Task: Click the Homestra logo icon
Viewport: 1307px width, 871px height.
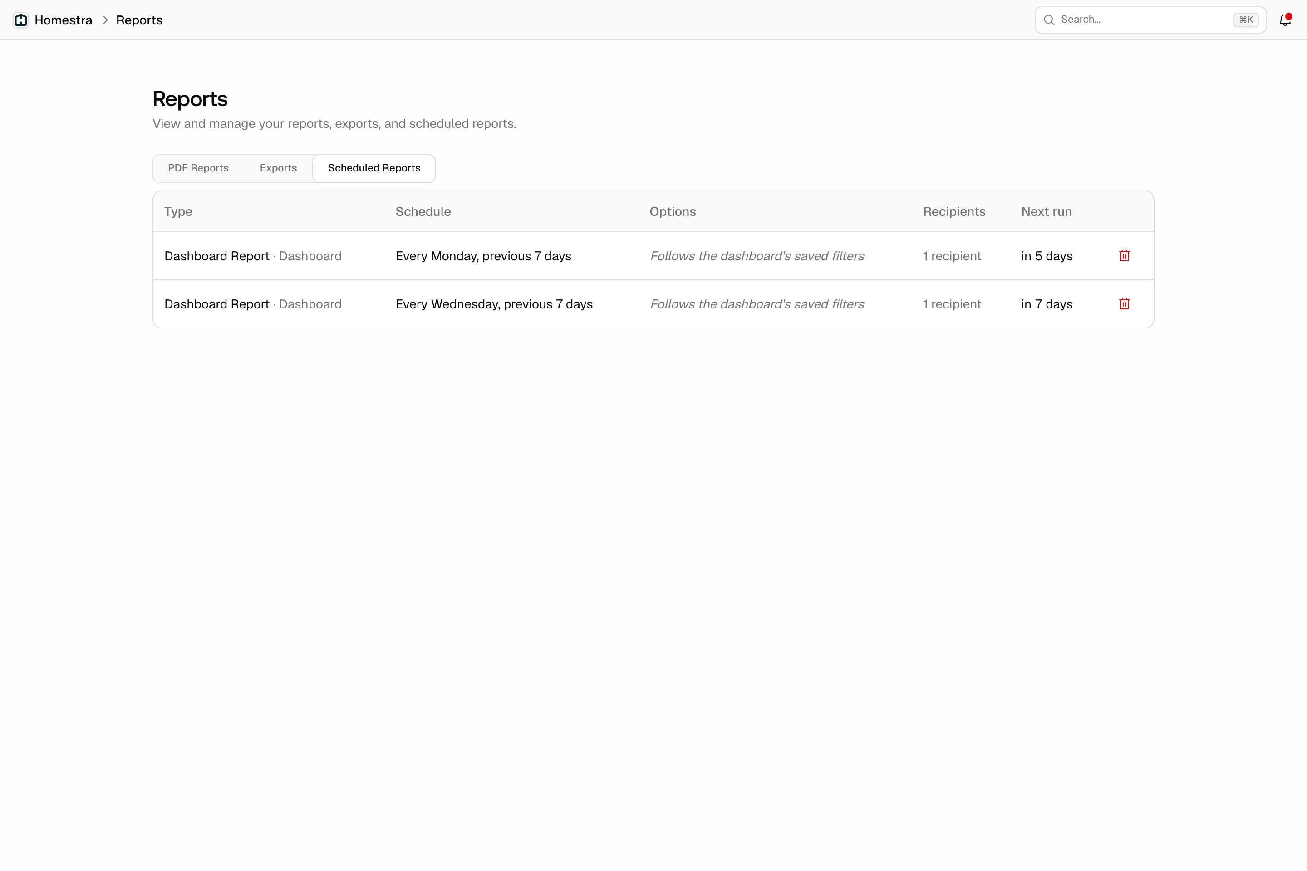Action: click(x=21, y=20)
